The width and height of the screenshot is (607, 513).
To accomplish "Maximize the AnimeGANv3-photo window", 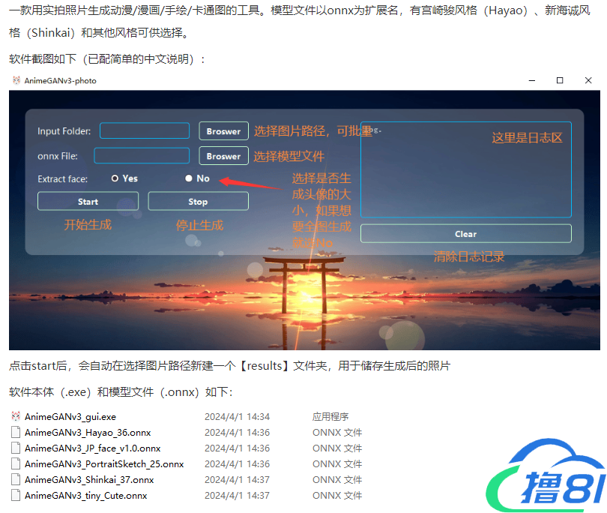I will (x=560, y=80).
